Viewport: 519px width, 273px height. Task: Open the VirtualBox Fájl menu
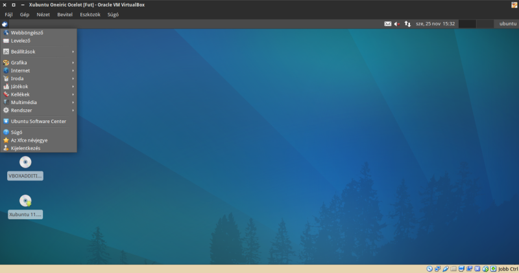click(8, 14)
